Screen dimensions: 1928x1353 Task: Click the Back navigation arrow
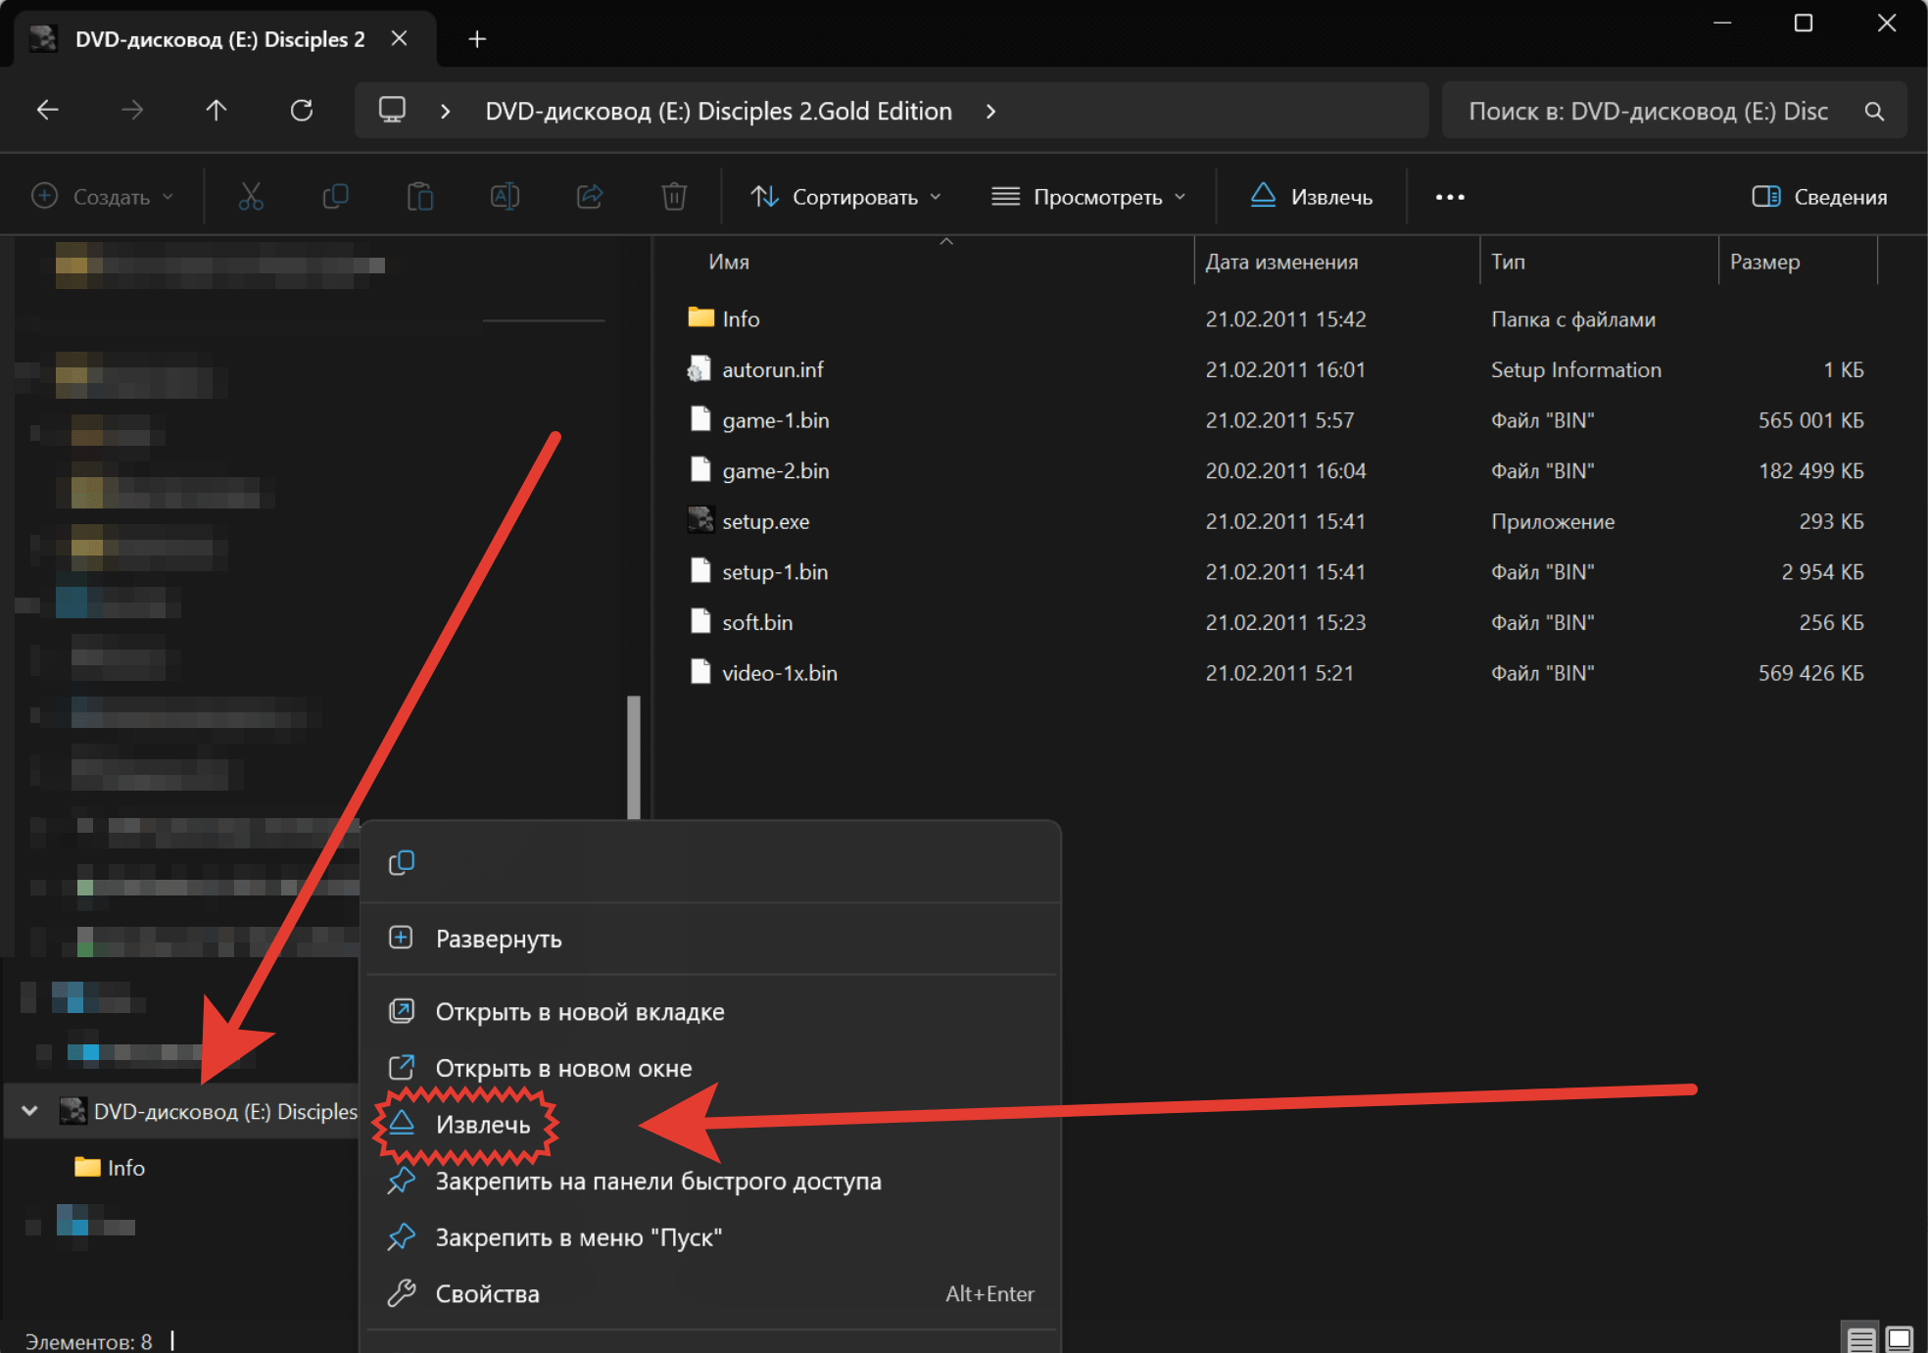(47, 111)
